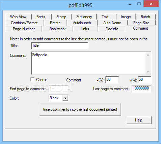Viewport: 161px width, 144px height.
Task: Open the Help button
Action: (139, 120)
